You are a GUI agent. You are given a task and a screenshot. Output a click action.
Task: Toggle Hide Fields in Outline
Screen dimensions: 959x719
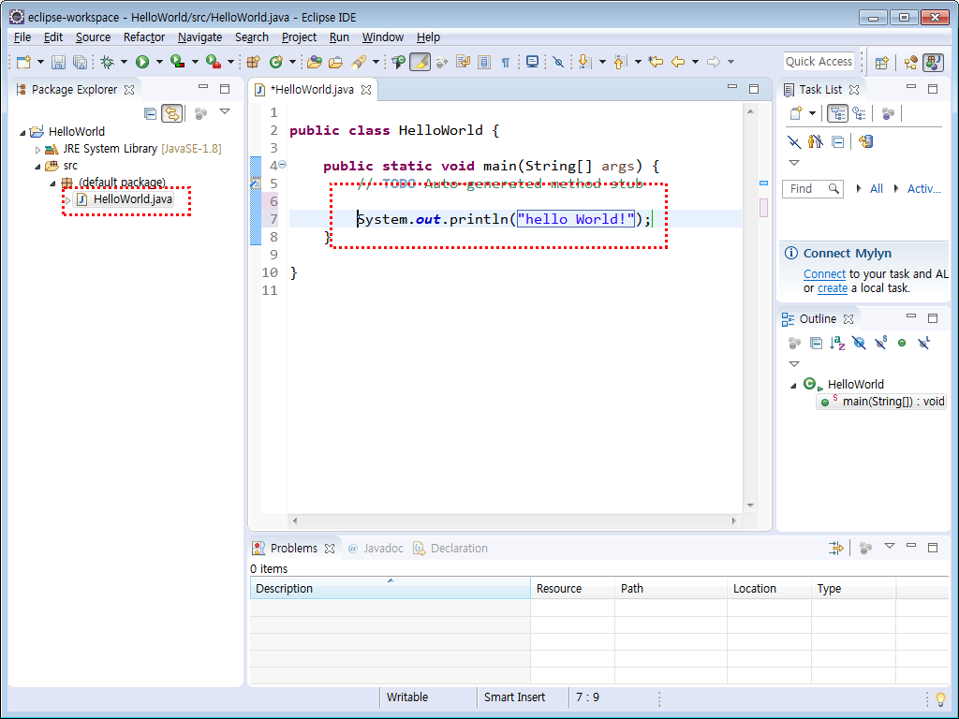pyautogui.click(x=860, y=343)
